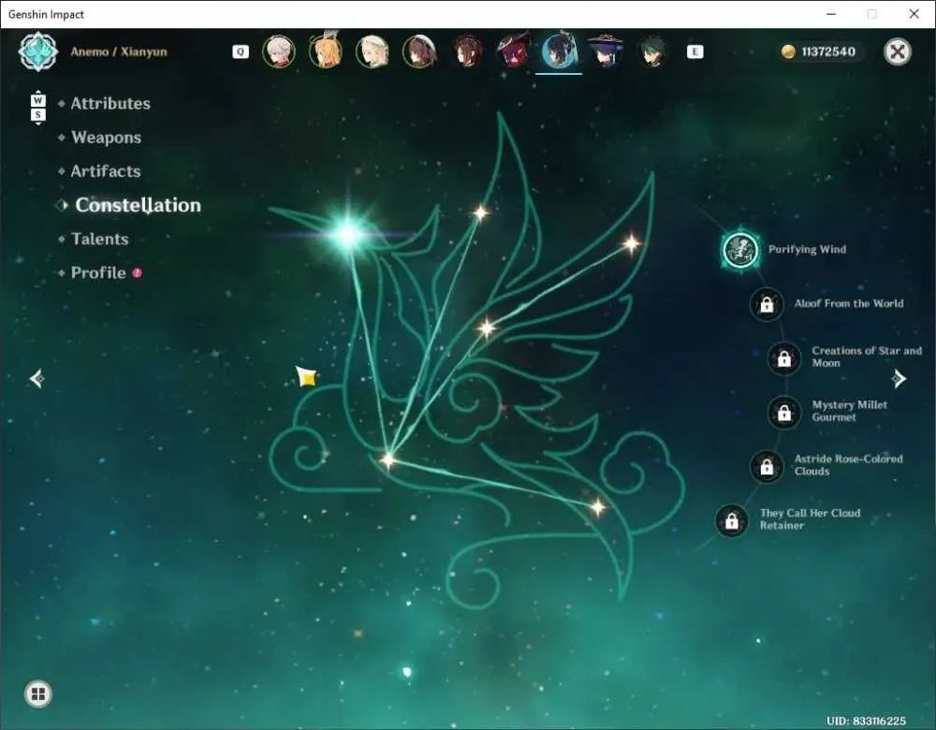Select the orange-haired character portrait
This screenshot has height=730, width=936.
326,51
